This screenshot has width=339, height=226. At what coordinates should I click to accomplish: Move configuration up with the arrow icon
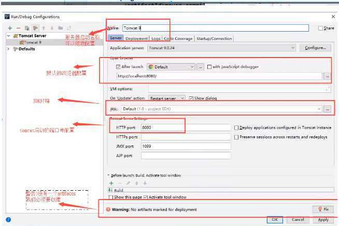[44, 28]
